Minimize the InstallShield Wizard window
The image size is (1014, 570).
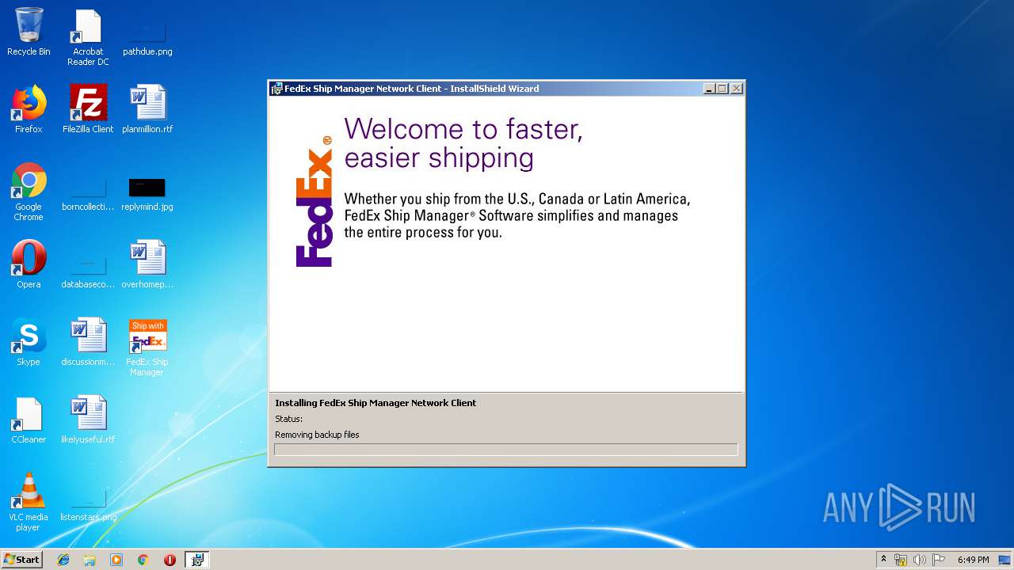click(709, 89)
